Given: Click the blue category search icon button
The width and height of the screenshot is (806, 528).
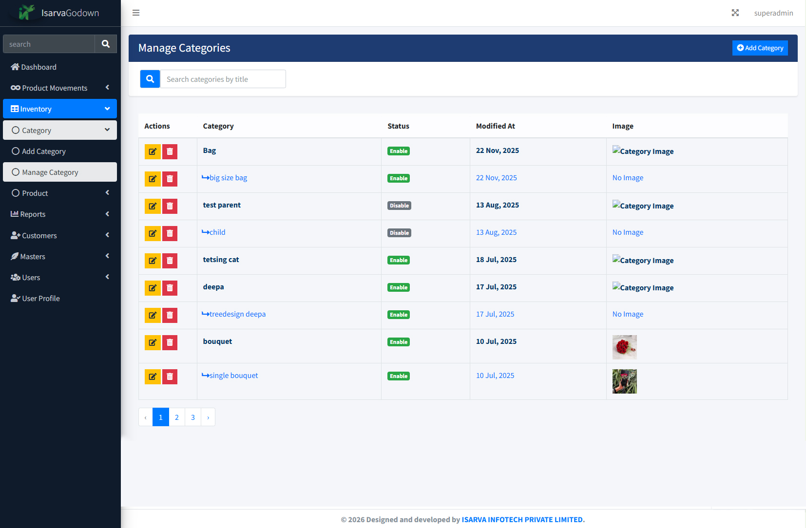Looking at the screenshot, I should tap(150, 79).
